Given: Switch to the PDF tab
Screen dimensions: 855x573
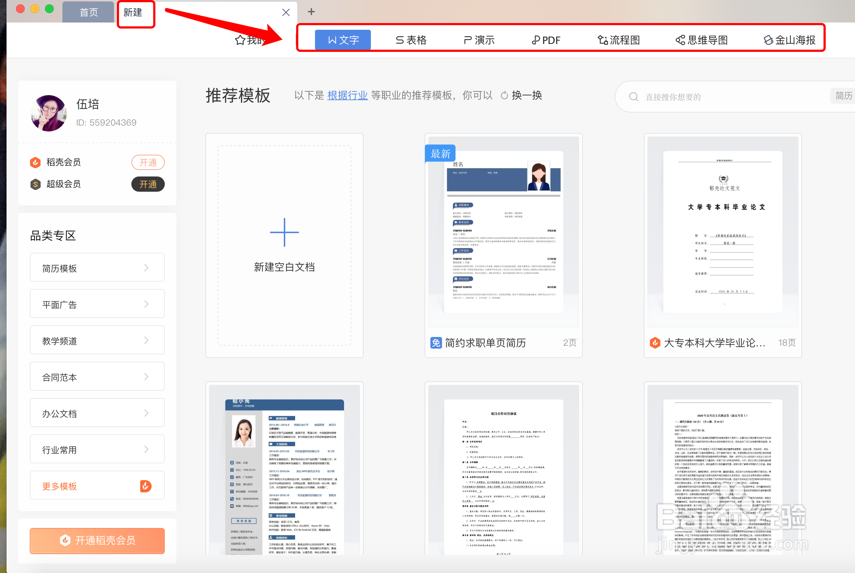Looking at the screenshot, I should click(x=546, y=40).
